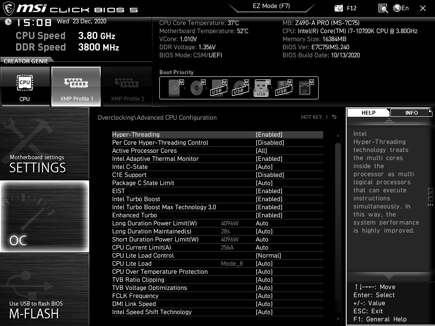435x326 pixels.
Task: Switch to the HELP tab
Action: (368, 112)
